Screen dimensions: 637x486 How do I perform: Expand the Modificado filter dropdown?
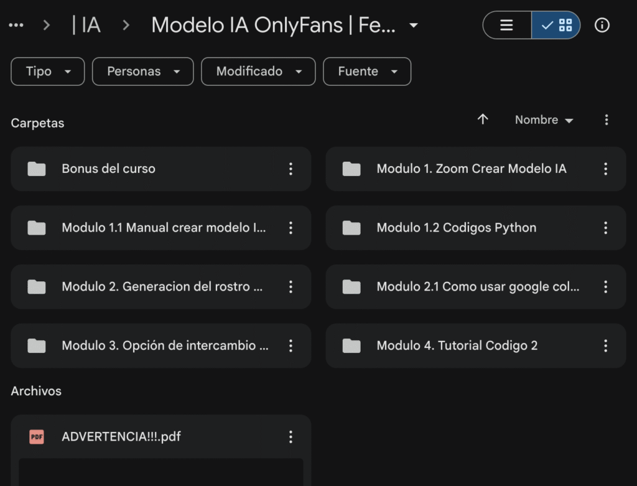tap(258, 72)
